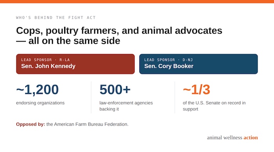
Task: Click the orange bar at the top
Action: coord(137,2)
